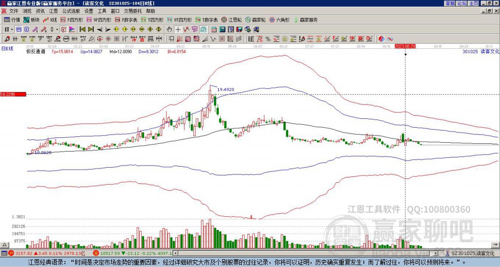
Task: Open the 江恩轮 tool
Action: pyautogui.click(x=232, y=19)
